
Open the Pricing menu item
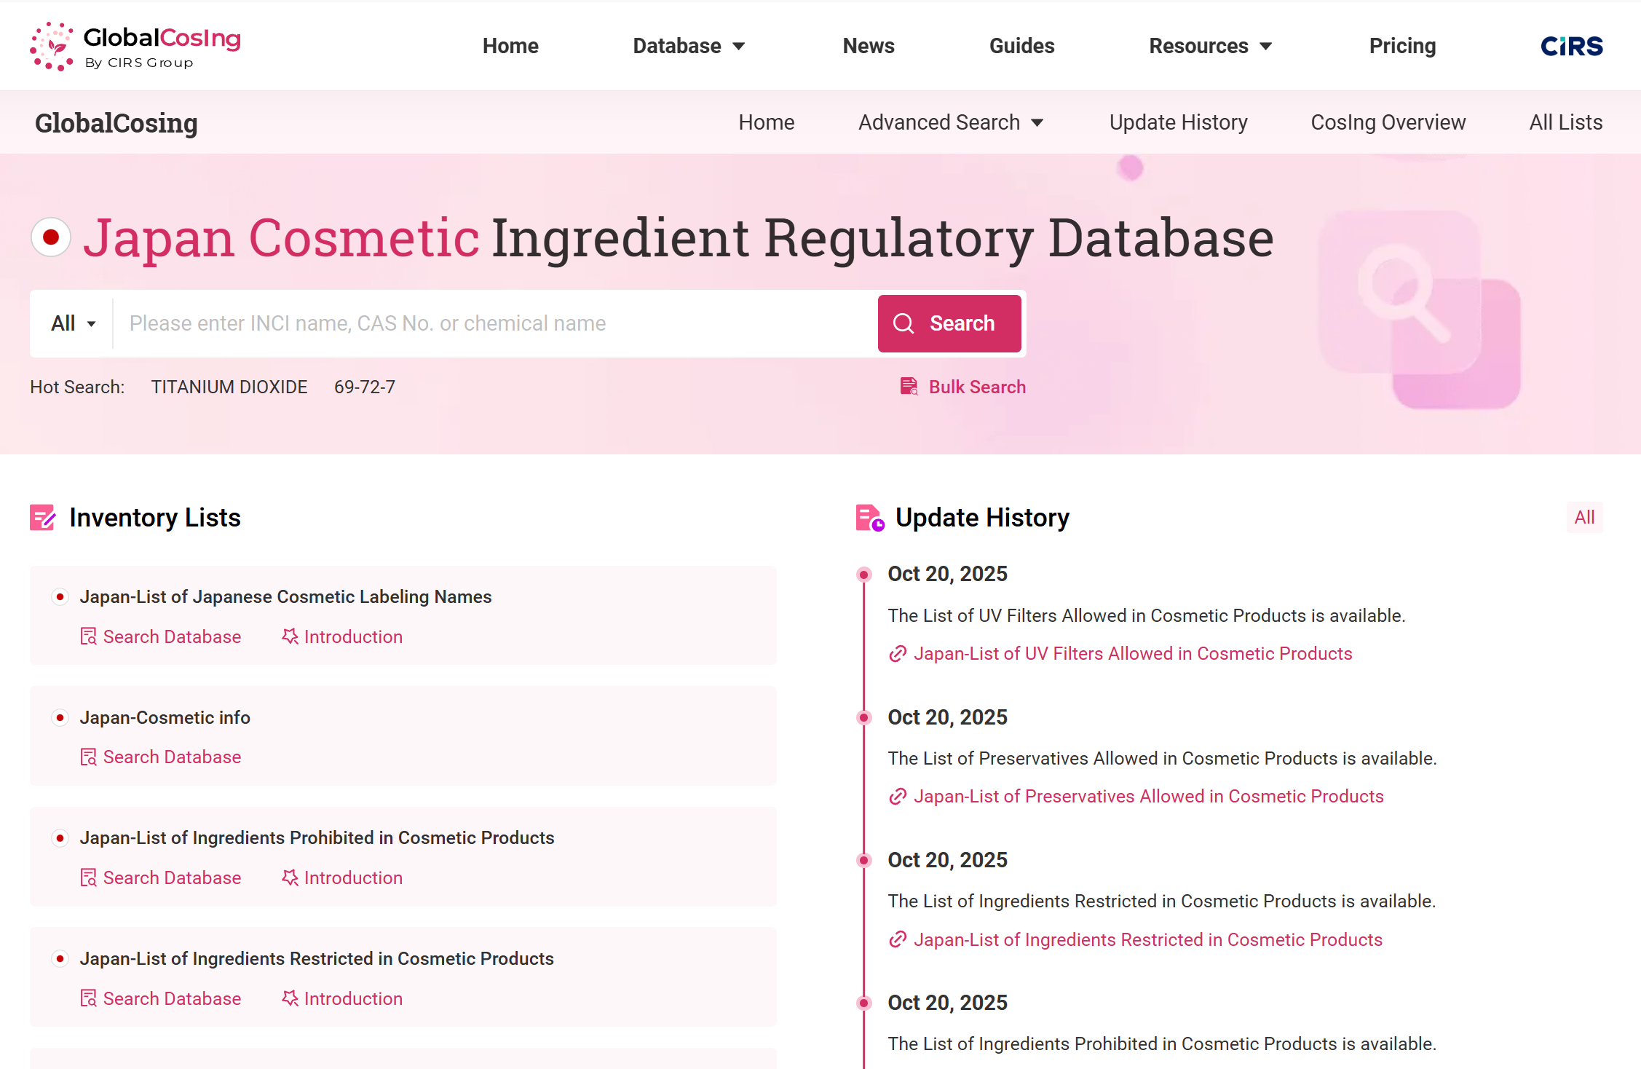tap(1402, 46)
